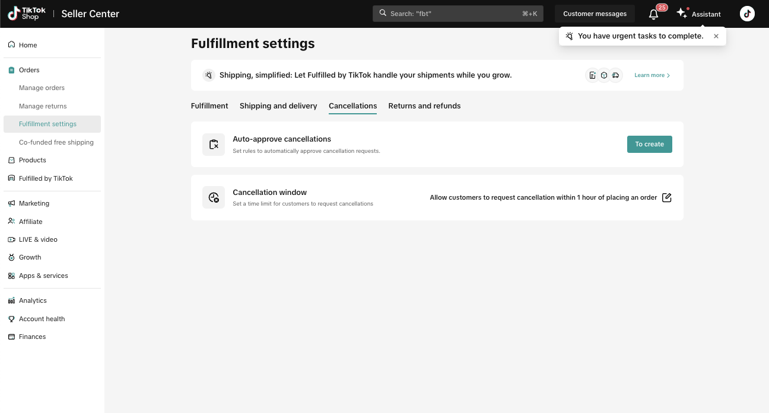
Task: Click the TikTok Shop logo
Action: [x=27, y=14]
